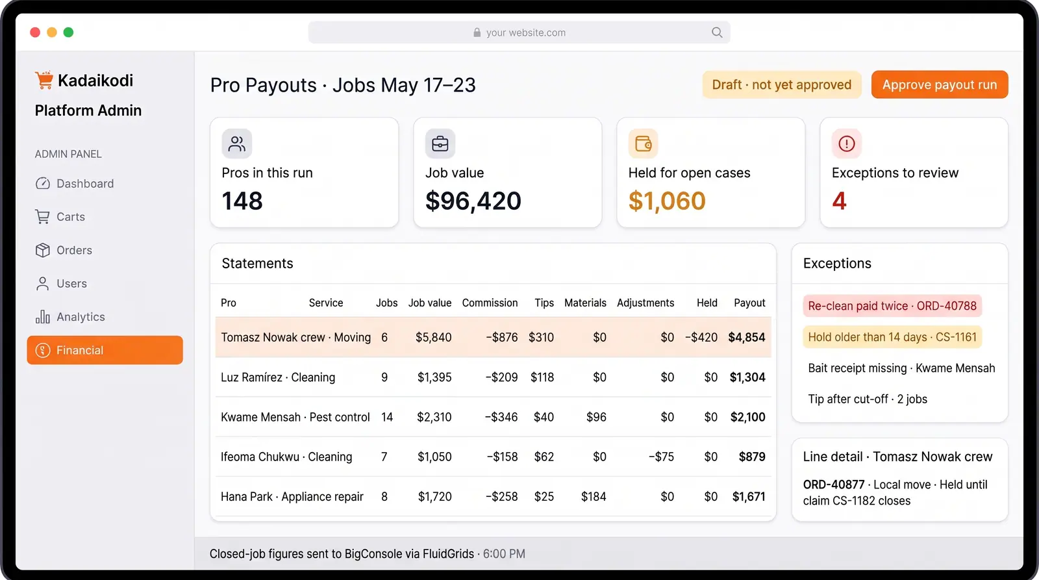
Task: Click the wallet icon on Held card
Action: pyautogui.click(x=644, y=144)
